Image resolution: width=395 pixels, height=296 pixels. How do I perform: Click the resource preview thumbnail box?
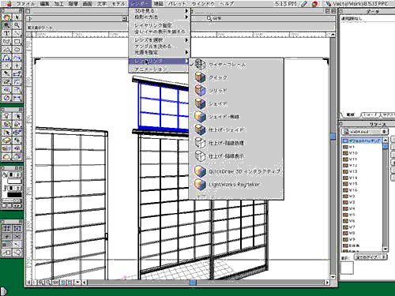[x=347, y=268]
